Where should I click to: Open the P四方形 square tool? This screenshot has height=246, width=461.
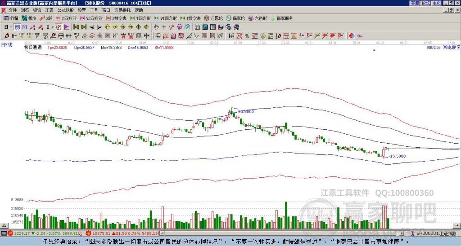[x=66, y=18]
